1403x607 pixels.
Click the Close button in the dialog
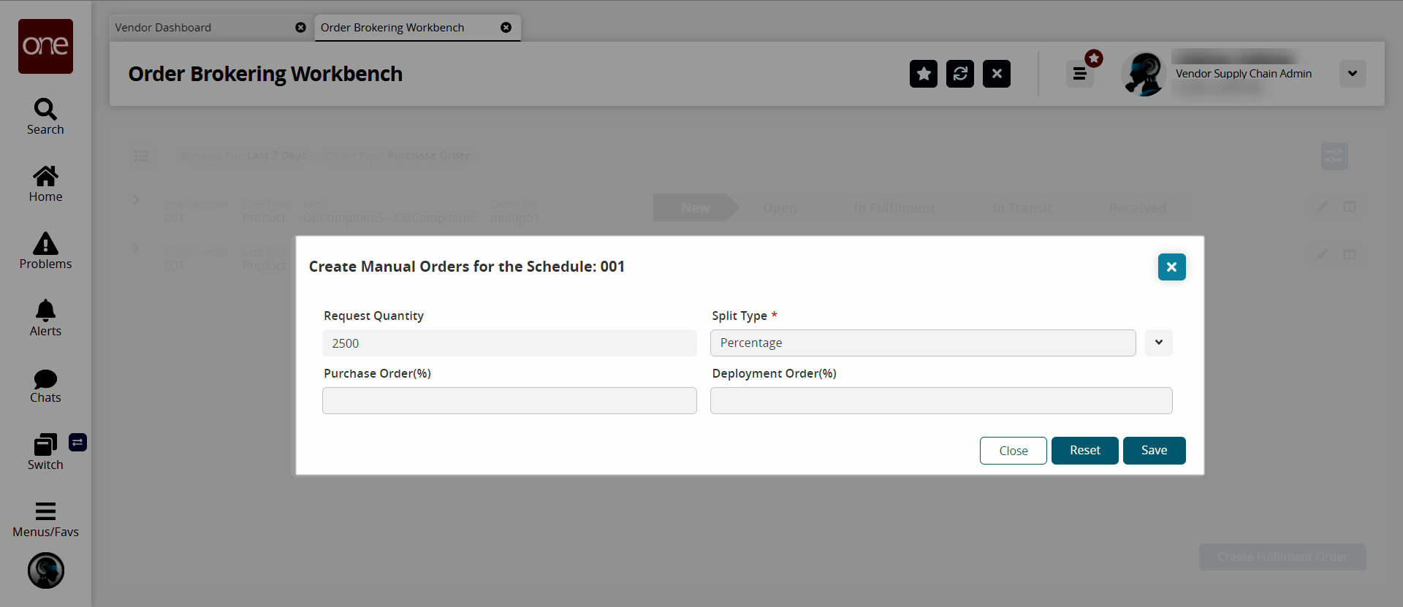click(x=1014, y=451)
